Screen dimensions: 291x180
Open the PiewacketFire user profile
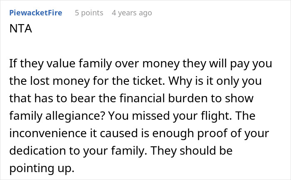pyautogui.click(x=35, y=13)
